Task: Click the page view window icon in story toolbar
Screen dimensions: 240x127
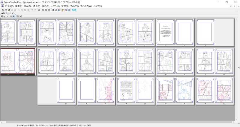Action: pos(18,16)
